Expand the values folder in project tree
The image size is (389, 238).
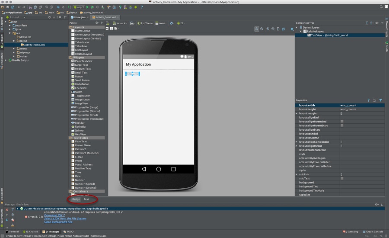14,56
